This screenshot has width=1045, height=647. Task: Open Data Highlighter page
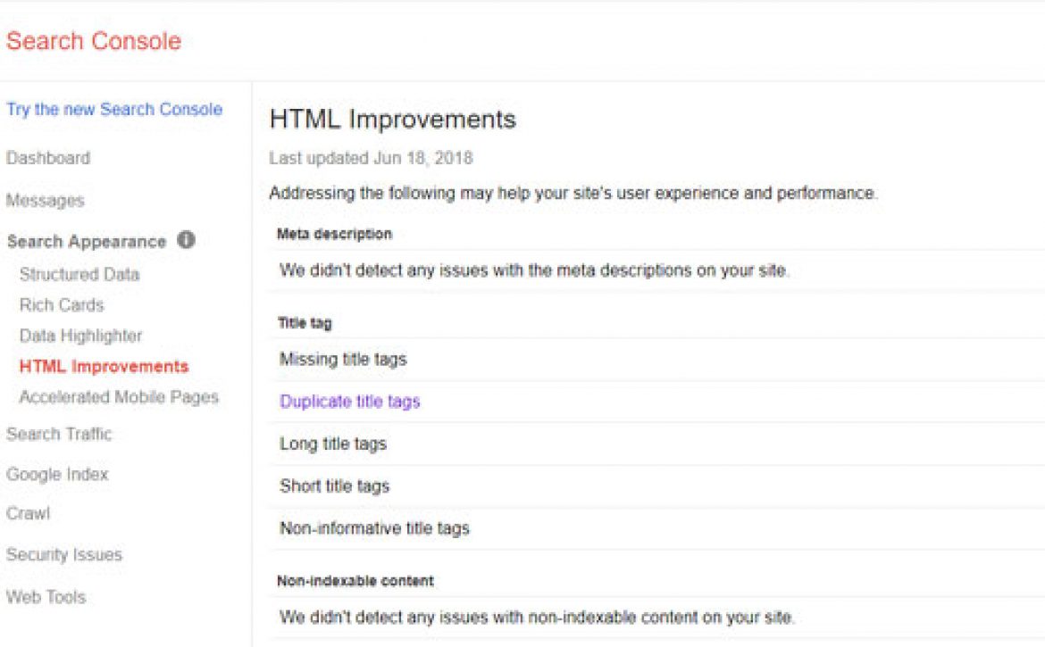80,336
